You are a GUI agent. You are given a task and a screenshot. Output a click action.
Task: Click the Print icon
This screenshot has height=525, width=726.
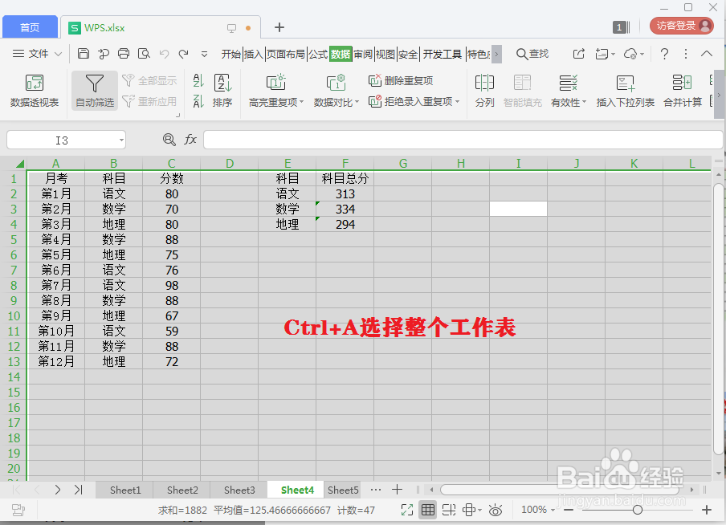pos(124,54)
